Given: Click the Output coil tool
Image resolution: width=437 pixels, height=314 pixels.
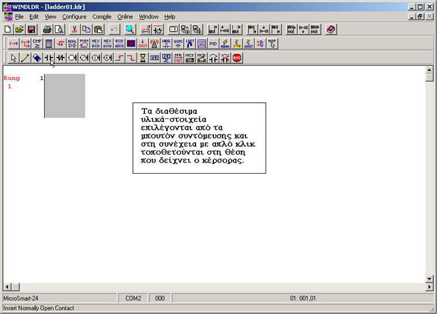Looking at the screenshot, I should point(72,58).
